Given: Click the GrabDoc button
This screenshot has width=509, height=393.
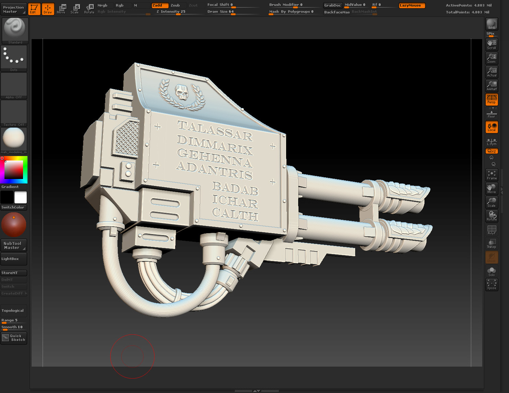Looking at the screenshot, I should (x=333, y=5).
